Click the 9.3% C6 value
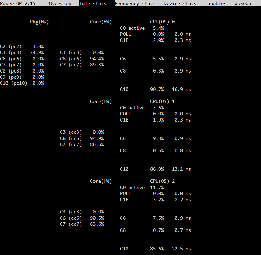The width and height of the screenshot is (261, 255). click(158, 138)
